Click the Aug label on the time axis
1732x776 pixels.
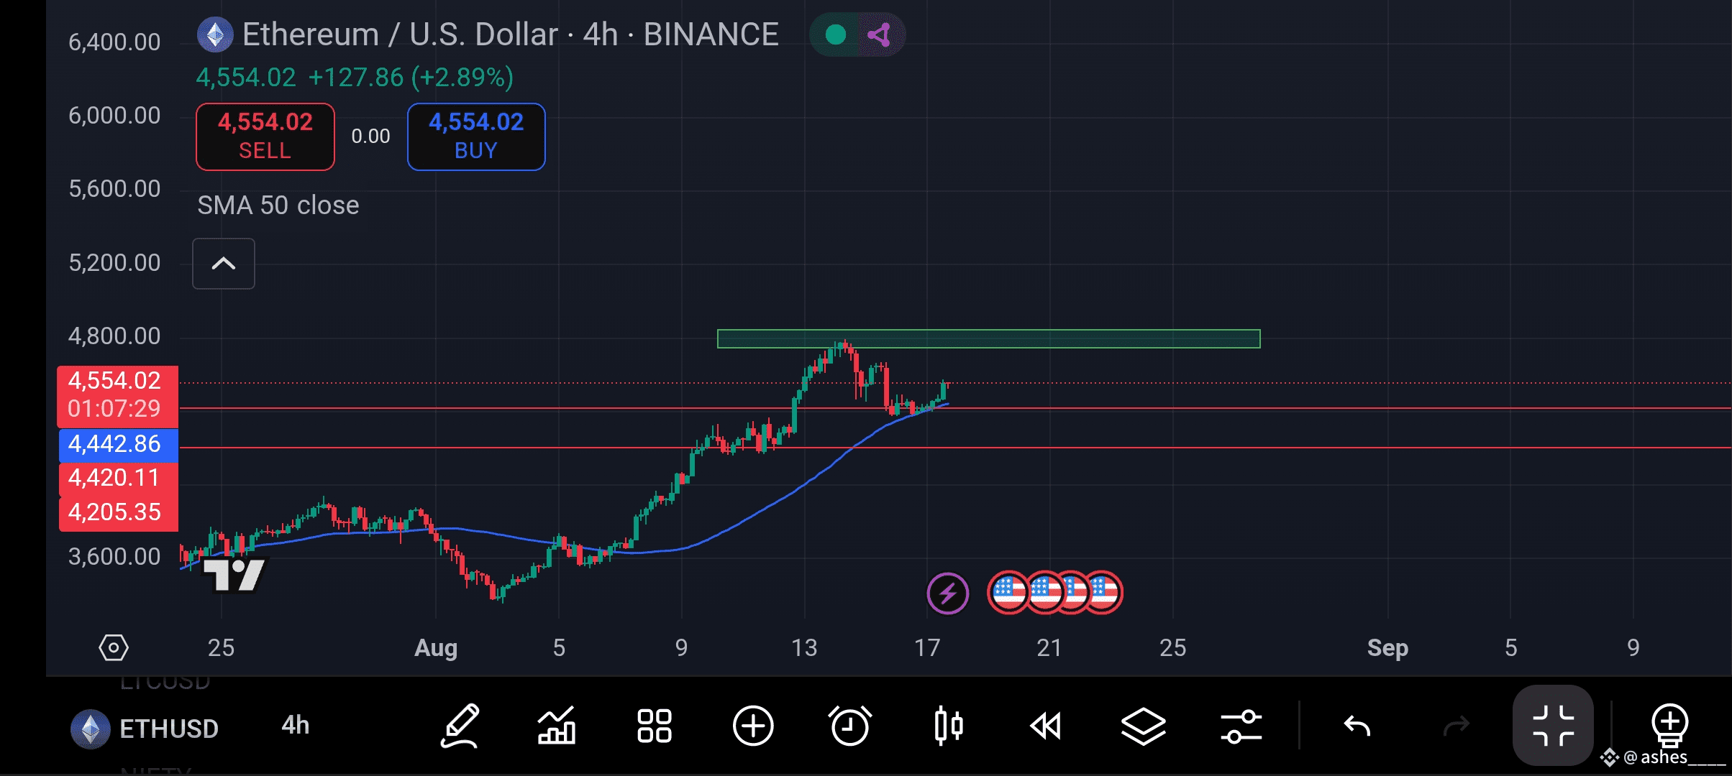[436, 648]
